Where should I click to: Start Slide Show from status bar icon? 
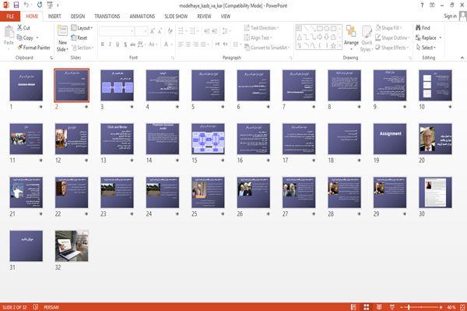coord(392,307)
